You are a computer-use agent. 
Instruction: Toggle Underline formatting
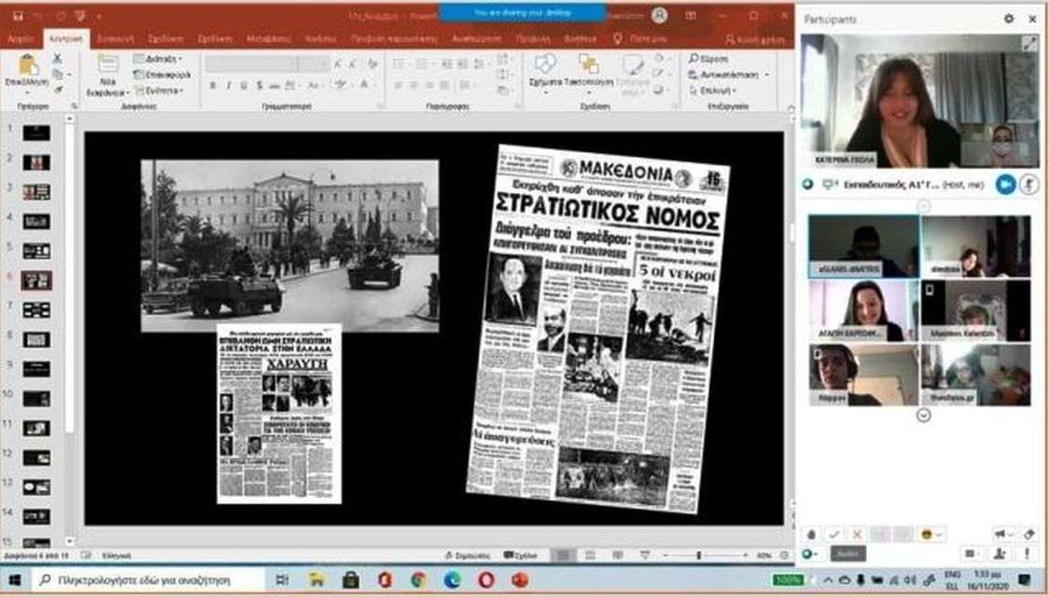click(243, 86)
